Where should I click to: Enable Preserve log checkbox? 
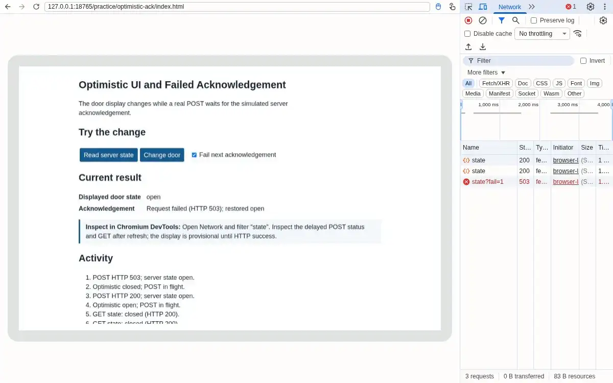pyautogui.click(x=534, y=20)
